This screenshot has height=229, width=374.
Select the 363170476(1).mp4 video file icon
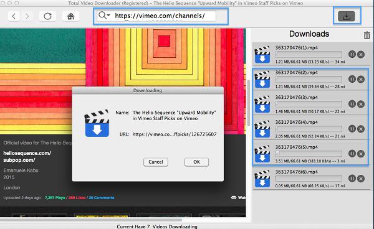[262, 55]
